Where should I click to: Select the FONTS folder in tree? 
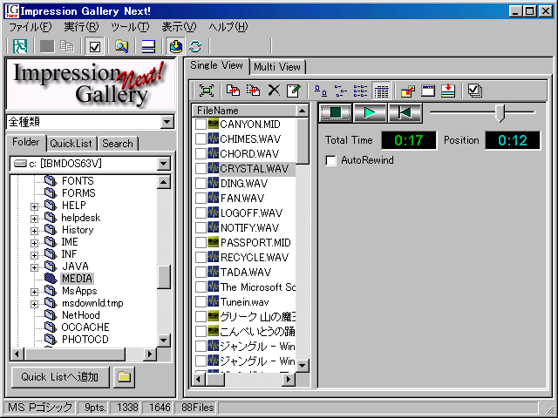(x=78, y=181)
